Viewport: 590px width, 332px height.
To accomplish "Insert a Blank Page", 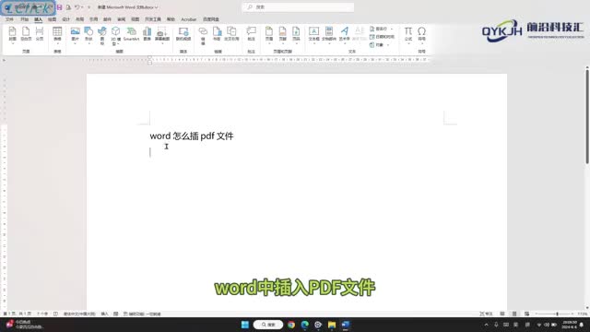I will point(26,34).
